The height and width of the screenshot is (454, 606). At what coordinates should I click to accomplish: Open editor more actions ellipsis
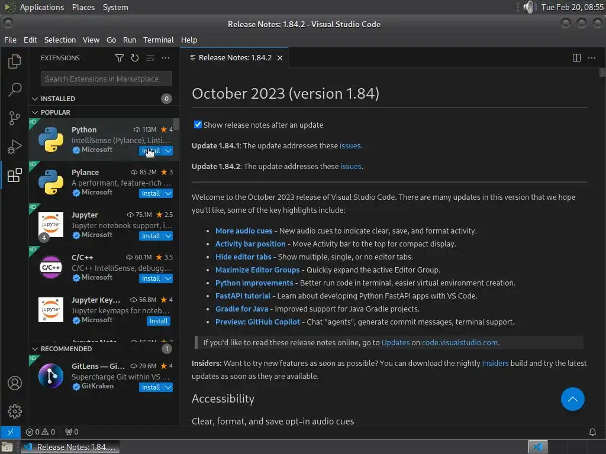pos(592,58)
